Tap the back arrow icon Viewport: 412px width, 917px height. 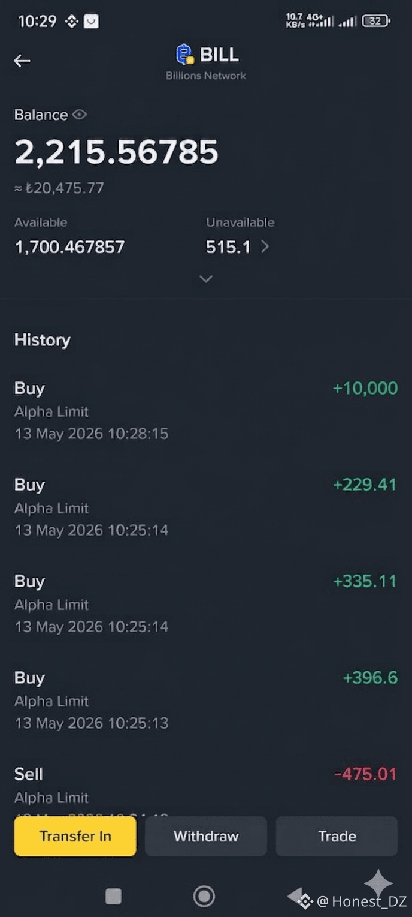point(22,61)
